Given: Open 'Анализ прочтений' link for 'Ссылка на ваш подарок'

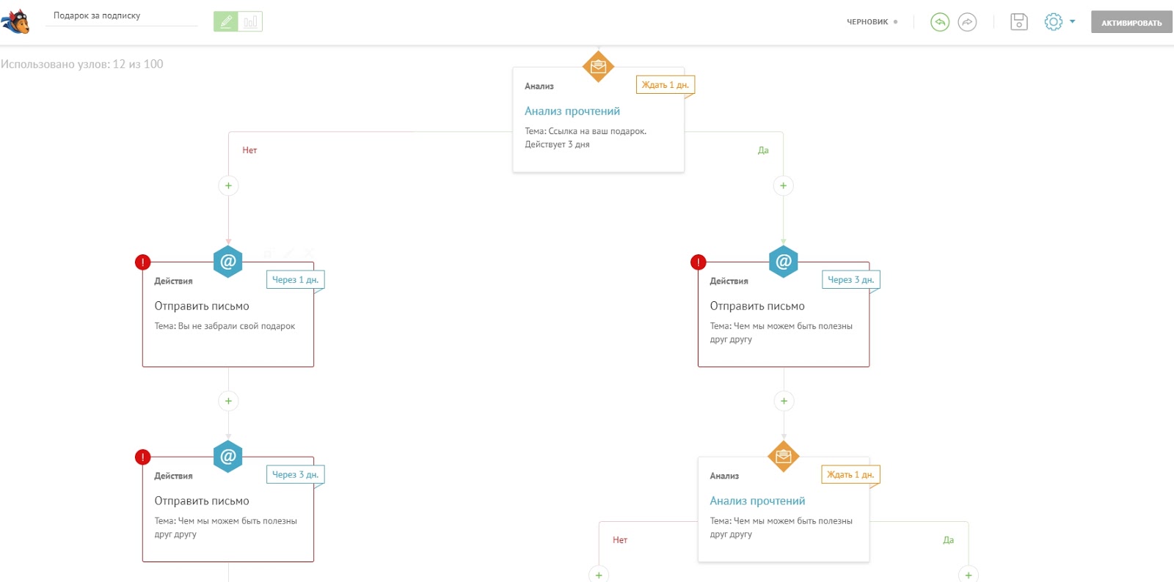Looking at the screenshot, I should click(572, 111).
